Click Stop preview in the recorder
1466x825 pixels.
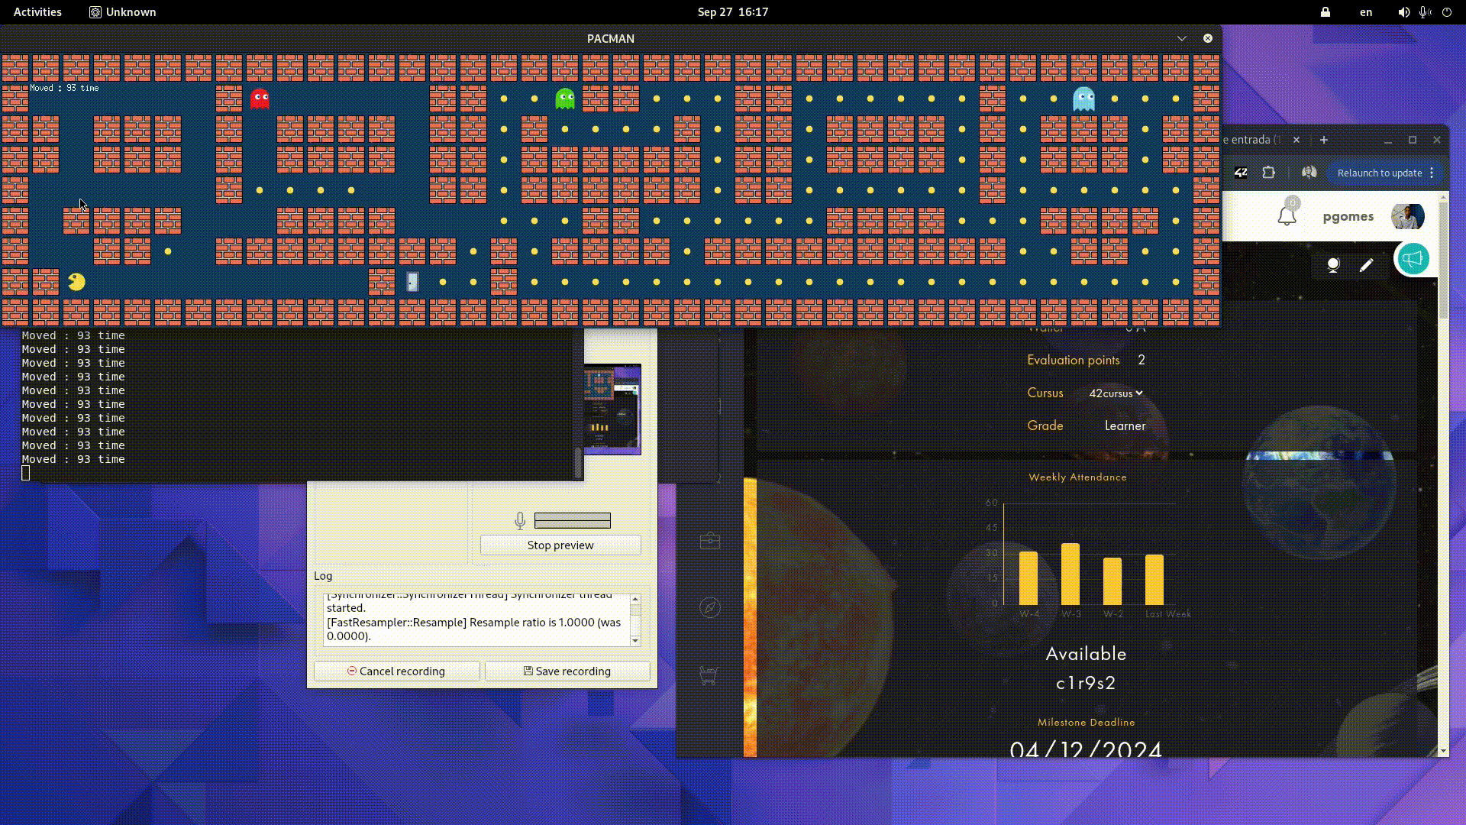pos(560,545)
